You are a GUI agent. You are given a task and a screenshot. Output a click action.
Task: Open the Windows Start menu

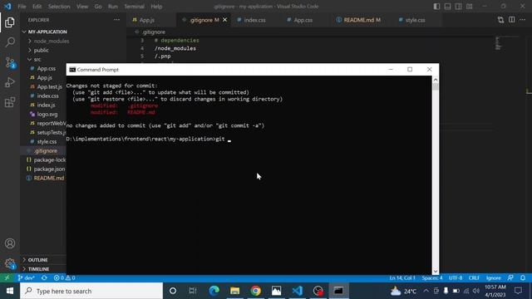pos(10,291)
